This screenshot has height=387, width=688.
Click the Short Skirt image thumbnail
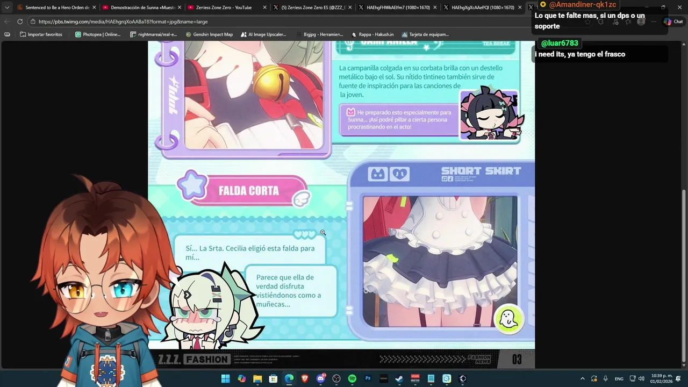tap(440, 261)
